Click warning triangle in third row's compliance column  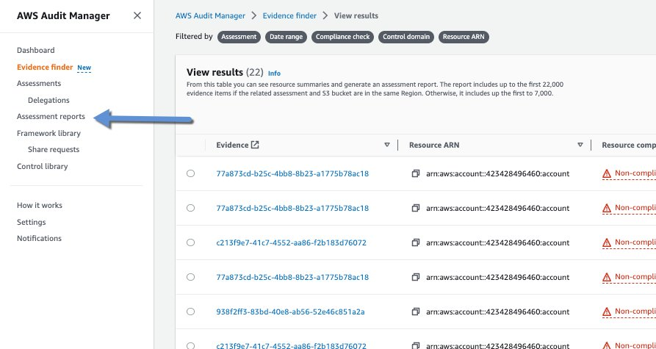point(607,242)
